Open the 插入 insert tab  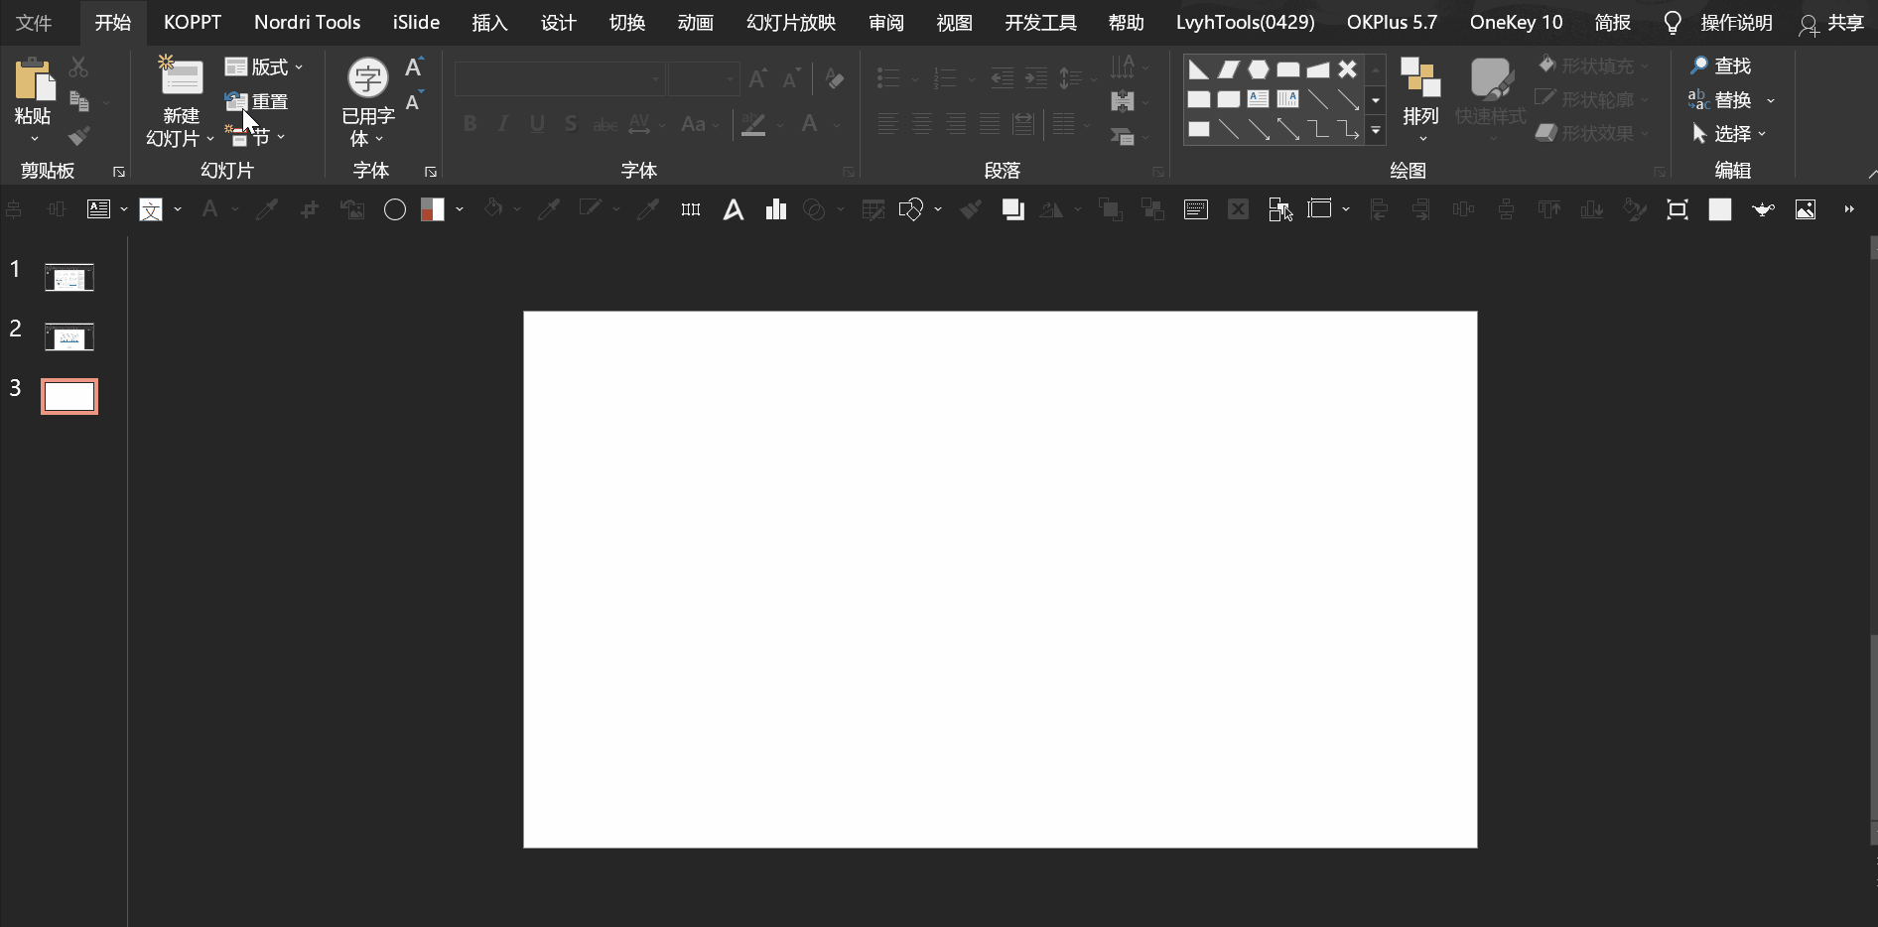[x=489, y=22]
